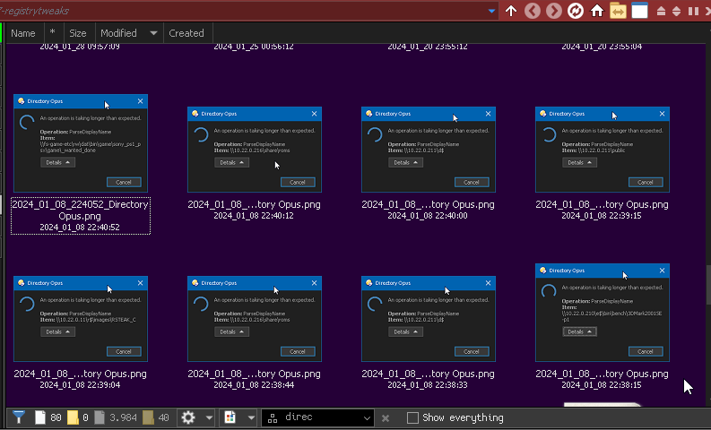Click the white file count icon showing 80

pyautogui.click(x=40, y=417)
